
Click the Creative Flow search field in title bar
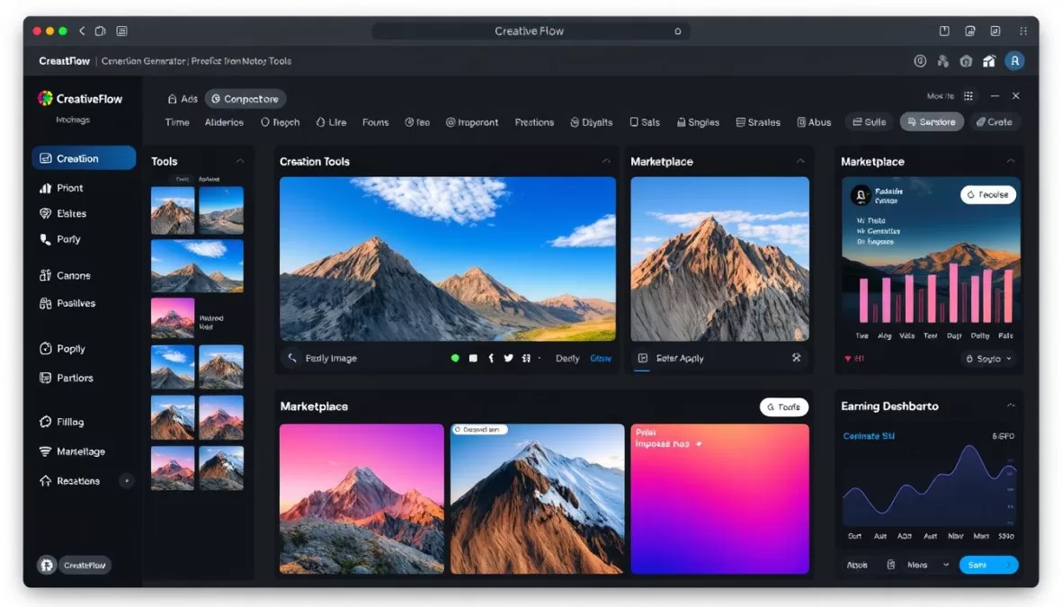532,30
